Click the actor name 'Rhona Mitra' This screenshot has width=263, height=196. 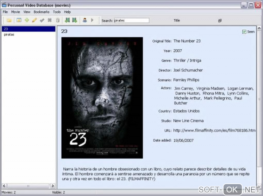213,93
